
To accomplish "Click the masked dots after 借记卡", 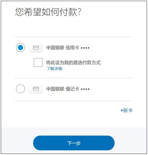I will pos(85,89).
